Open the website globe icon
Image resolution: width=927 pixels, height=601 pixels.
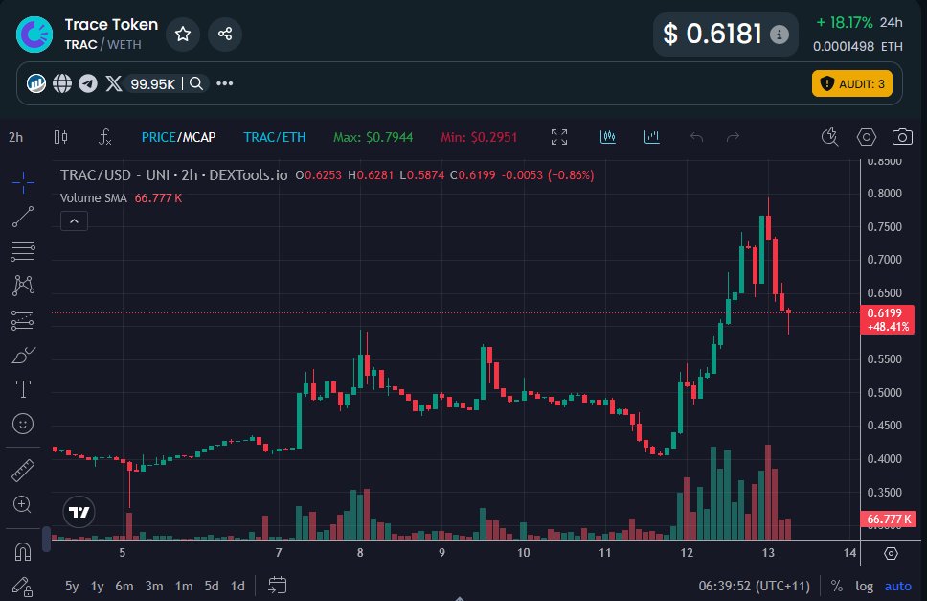62,83
